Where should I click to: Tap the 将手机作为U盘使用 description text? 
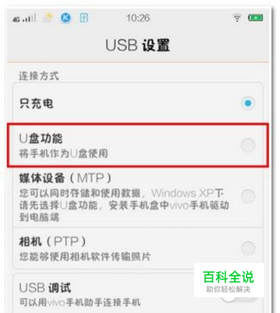pyautogui.click(x=63, y=153)
